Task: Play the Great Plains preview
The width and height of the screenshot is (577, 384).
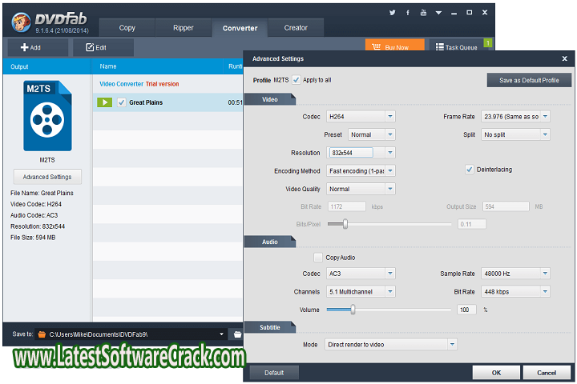Action: pyautogui.click(x=104, y=102)
